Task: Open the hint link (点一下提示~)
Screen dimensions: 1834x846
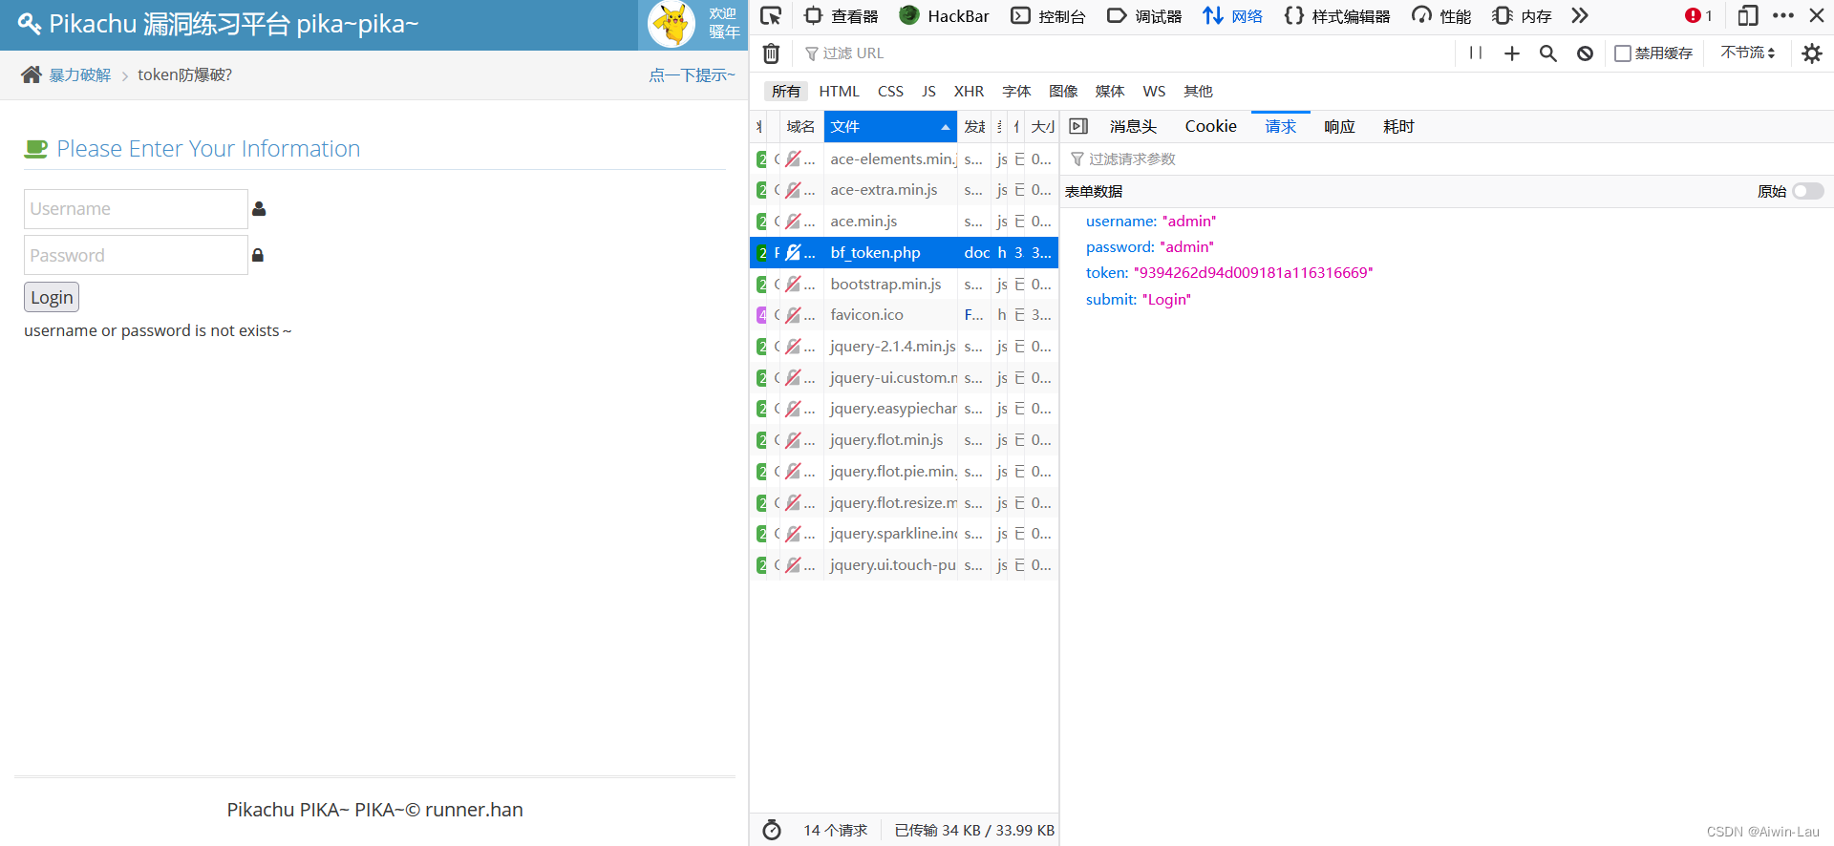Action: click(x=692, y=75)
